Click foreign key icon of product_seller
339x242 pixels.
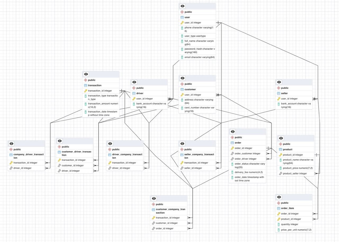pyautogui.click(x=280, y=174)
